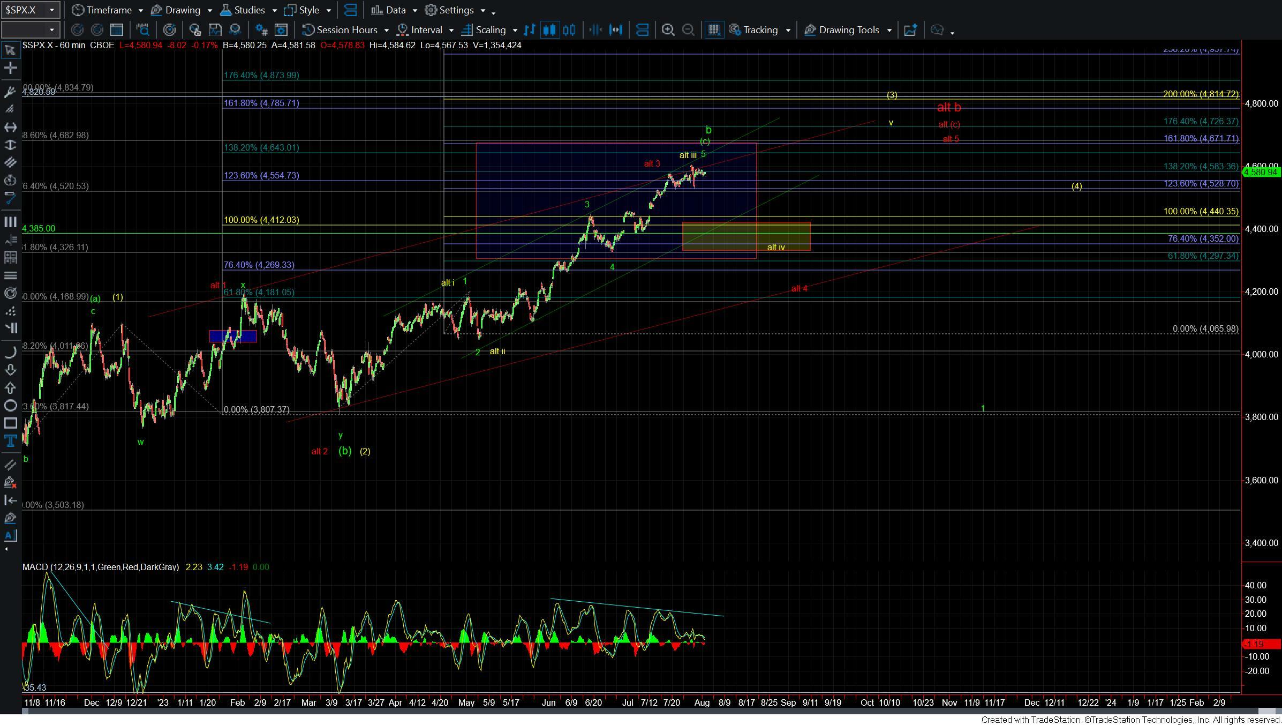Toggle the expand bar spacing button
1282x725 pixels.
tap(616, 30)
